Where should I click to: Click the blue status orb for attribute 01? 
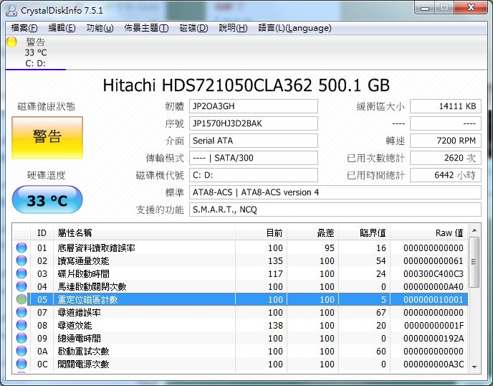coord(21,248)
